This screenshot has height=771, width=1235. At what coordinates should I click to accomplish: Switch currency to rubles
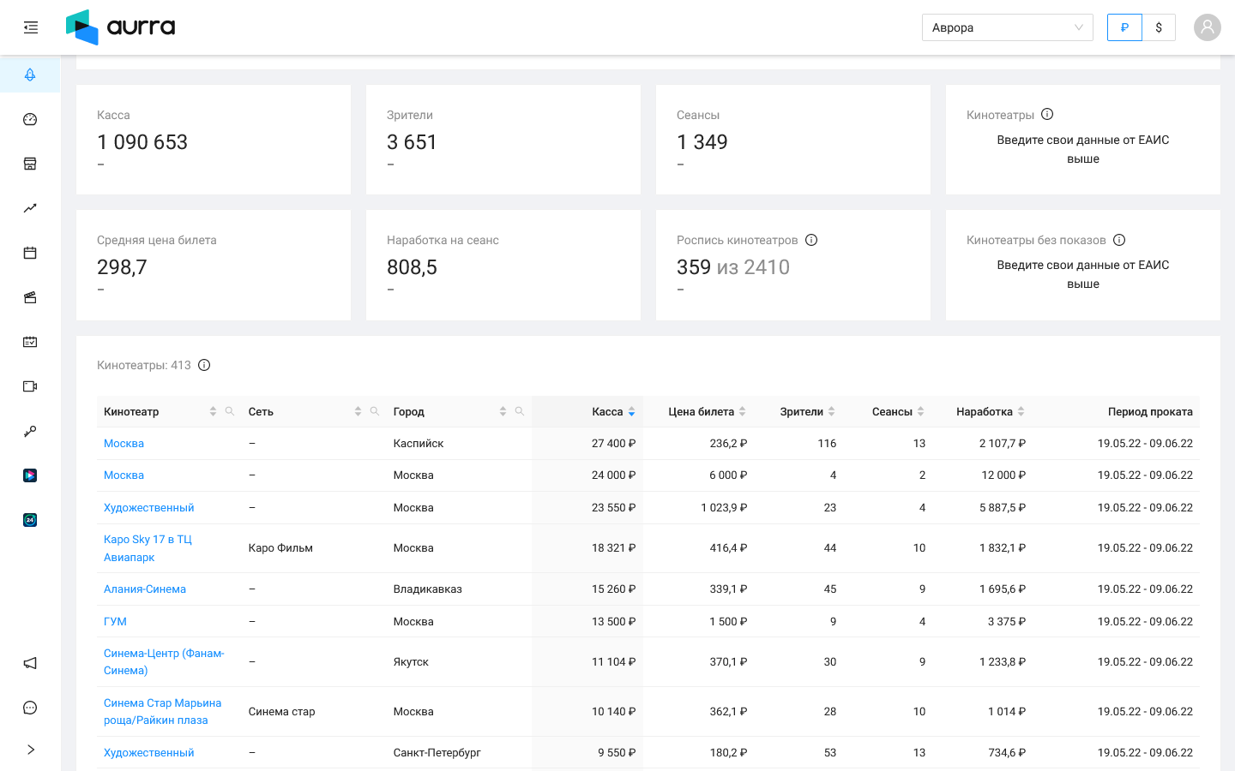[x=1124, y=27]
